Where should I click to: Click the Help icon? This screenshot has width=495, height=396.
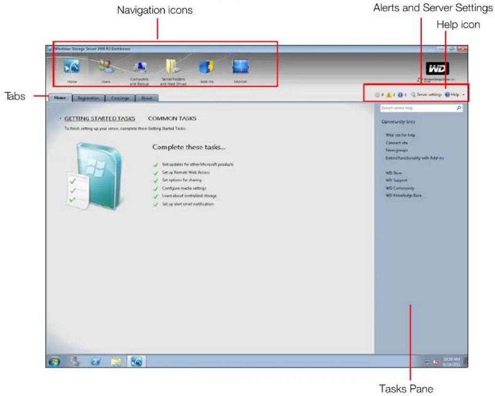point(447,95)
